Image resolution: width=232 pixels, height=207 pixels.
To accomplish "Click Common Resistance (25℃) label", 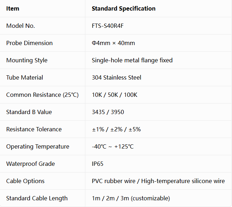I will coord(42,95).
